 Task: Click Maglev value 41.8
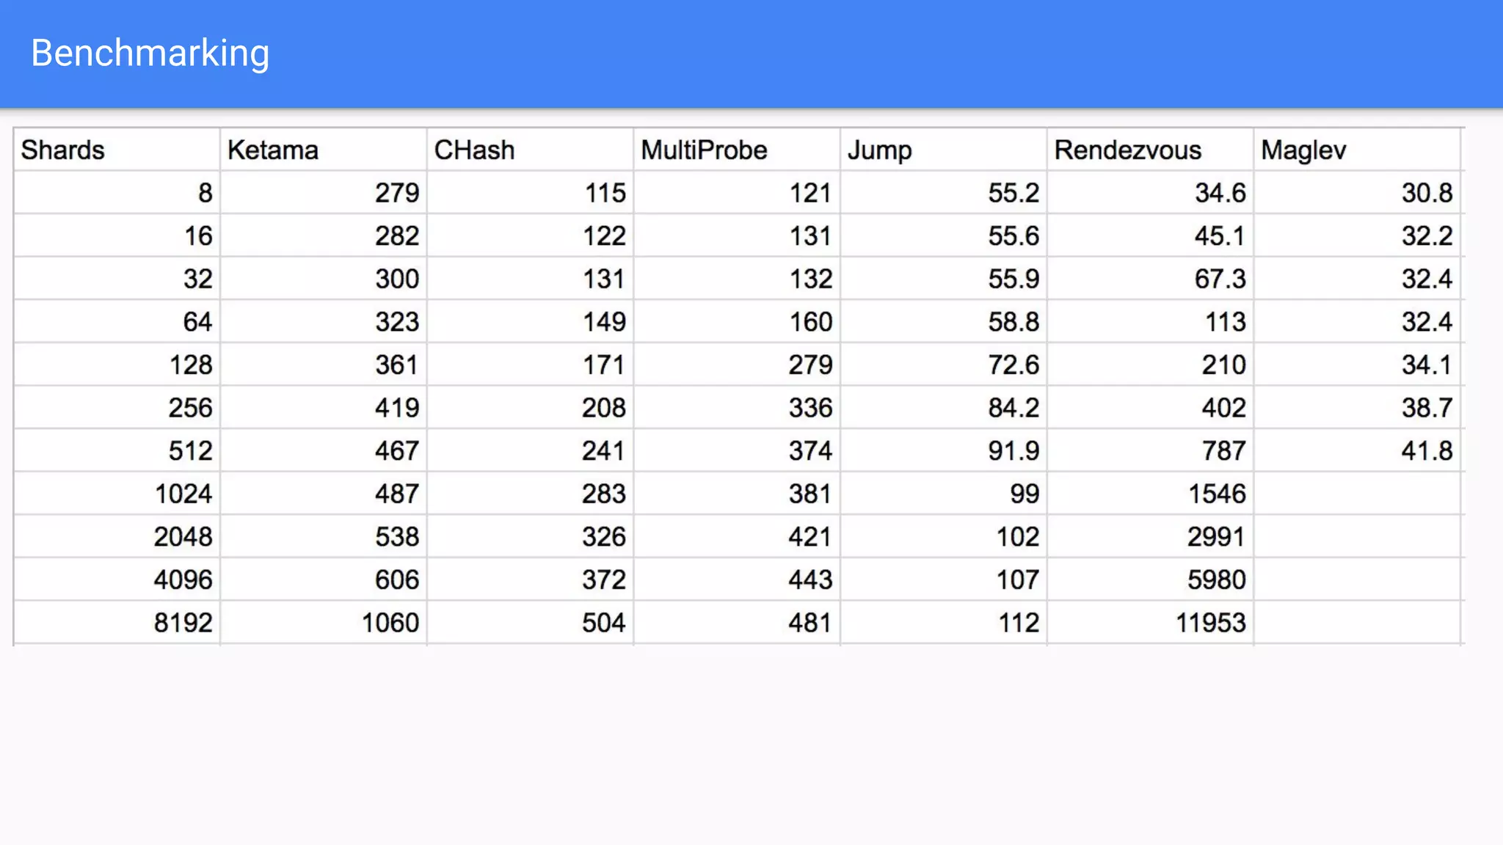point(1358,450)
